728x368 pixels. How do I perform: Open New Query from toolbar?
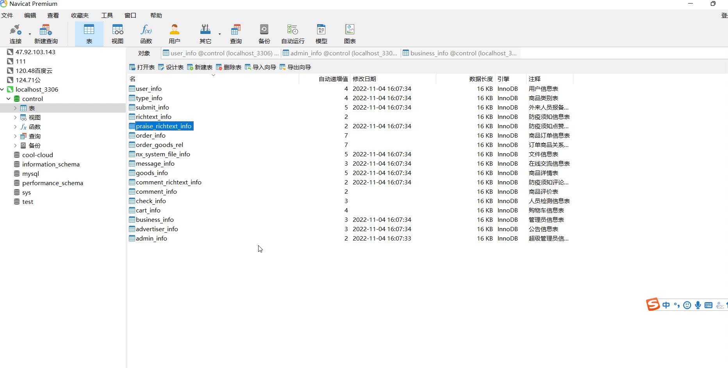click(x=46, y=34)
